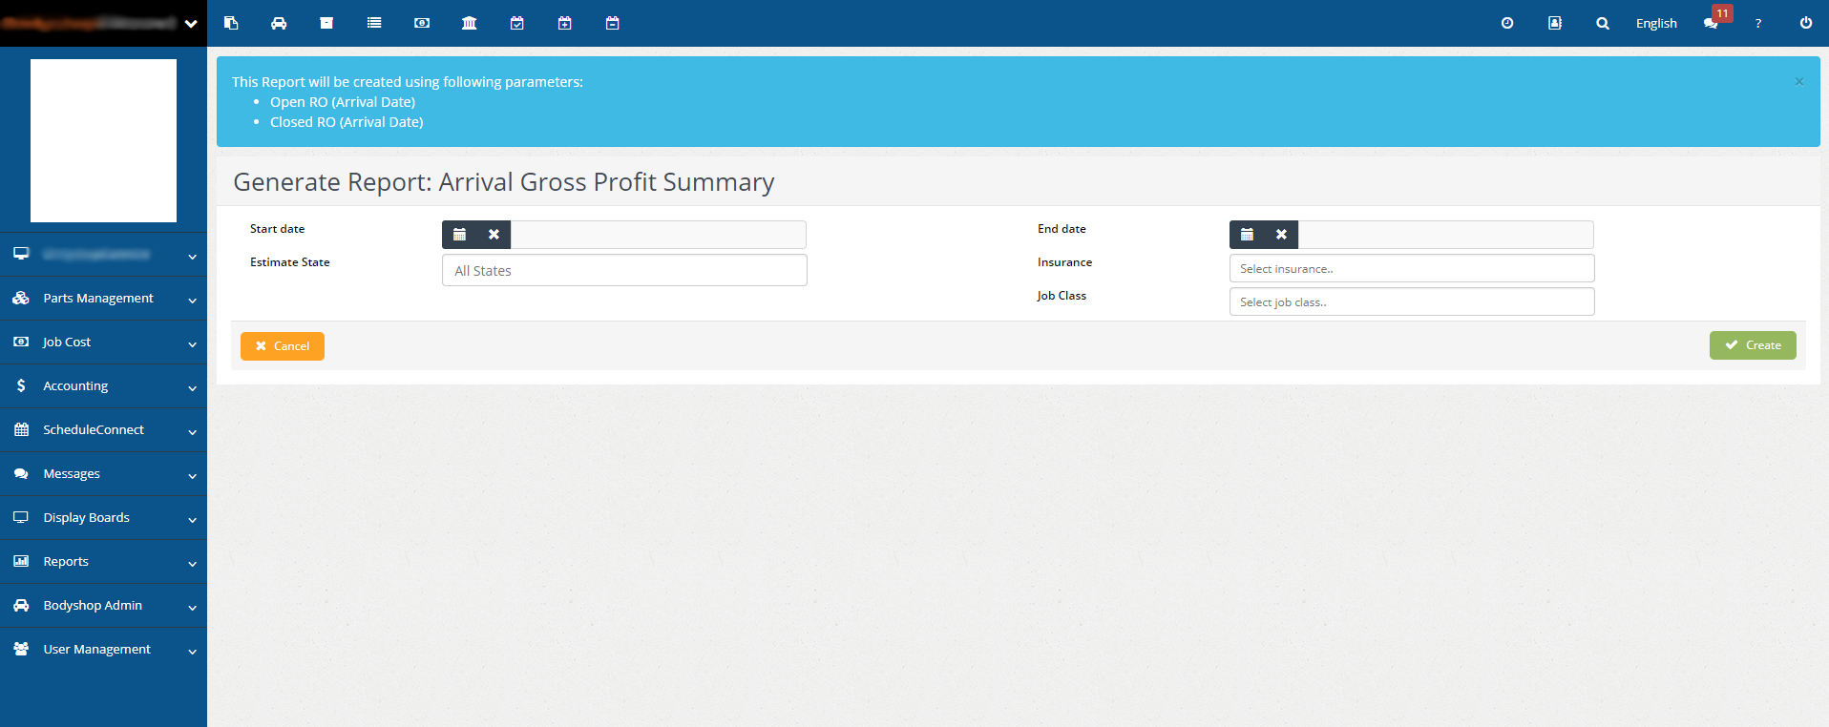Click the archive box icon in toolbar
1829x727 pixels.
[326, 23]
